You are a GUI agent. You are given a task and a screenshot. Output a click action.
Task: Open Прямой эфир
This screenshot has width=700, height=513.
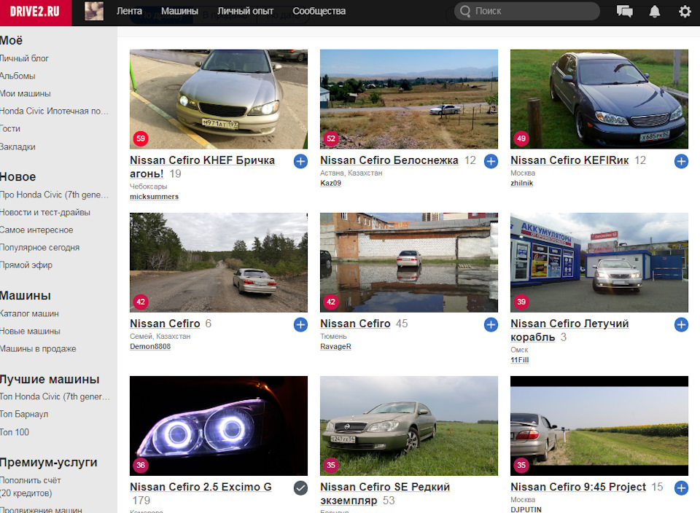point(26,265)
